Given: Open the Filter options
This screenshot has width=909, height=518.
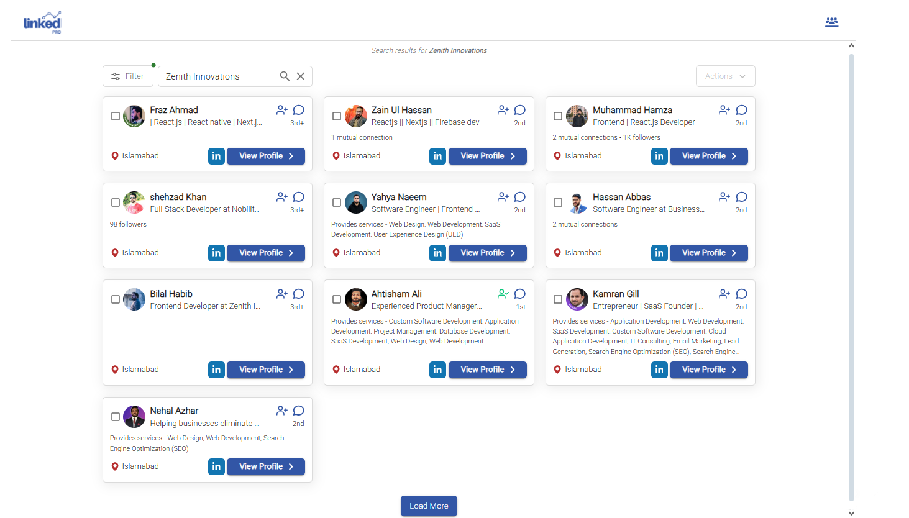Looking at the screenshot, I should click(128, 76).
